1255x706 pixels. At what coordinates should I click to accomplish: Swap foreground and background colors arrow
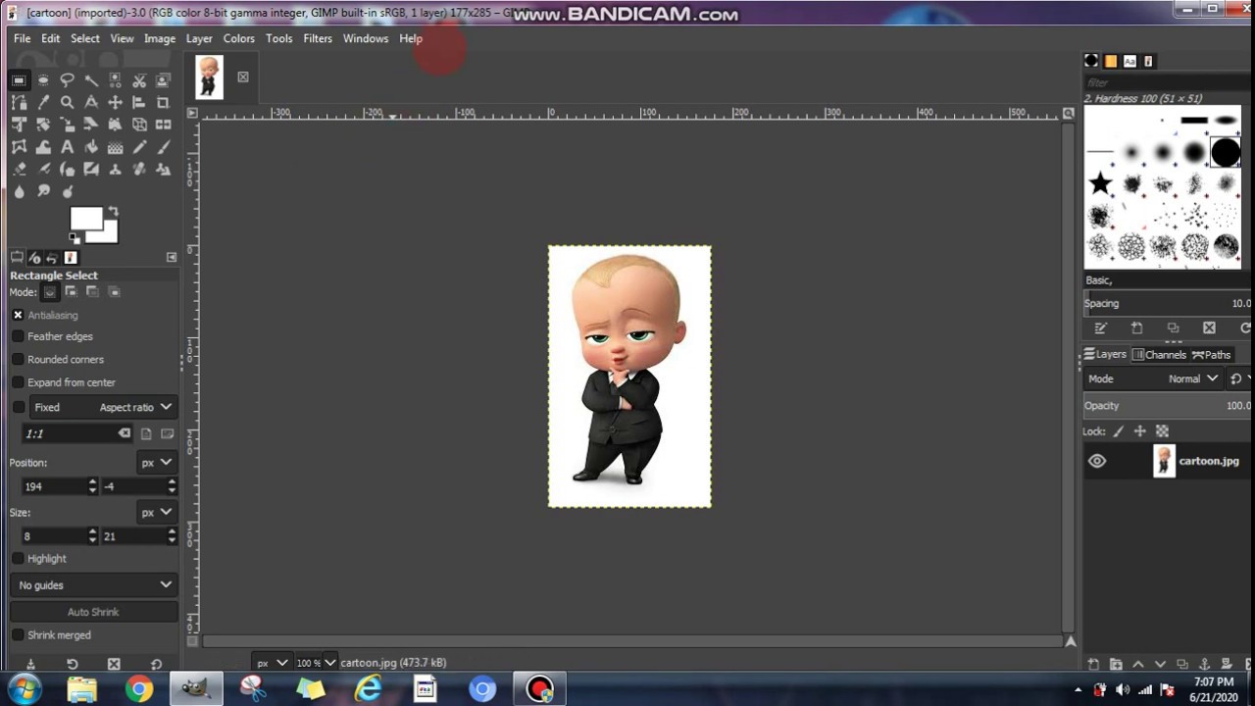click(114, 212)
